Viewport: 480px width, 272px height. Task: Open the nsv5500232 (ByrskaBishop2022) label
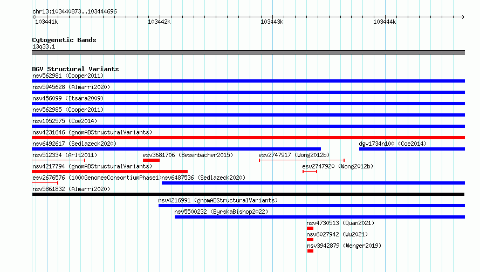click(x=221, y=212)
